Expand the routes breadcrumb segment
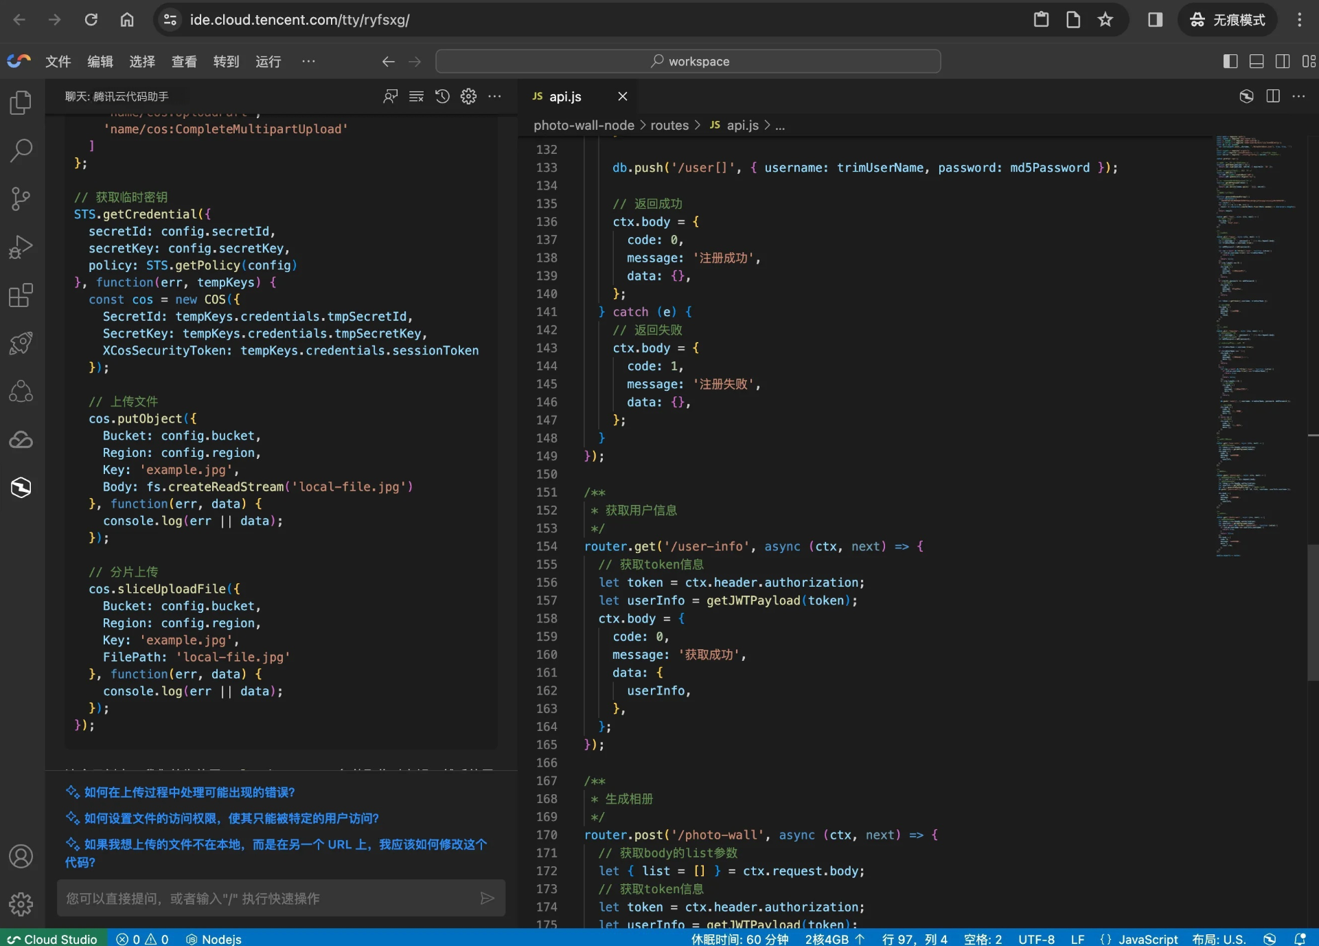 point(669,126)
